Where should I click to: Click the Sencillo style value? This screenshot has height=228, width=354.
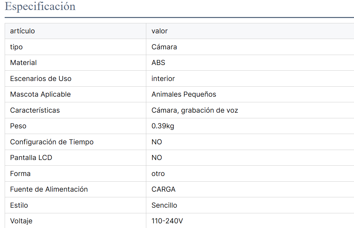click(x=164, y=205)
